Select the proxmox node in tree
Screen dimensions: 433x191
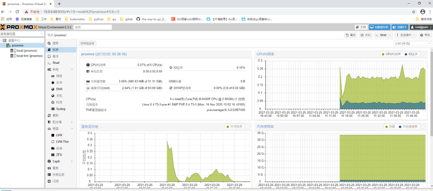coord(18,45)
